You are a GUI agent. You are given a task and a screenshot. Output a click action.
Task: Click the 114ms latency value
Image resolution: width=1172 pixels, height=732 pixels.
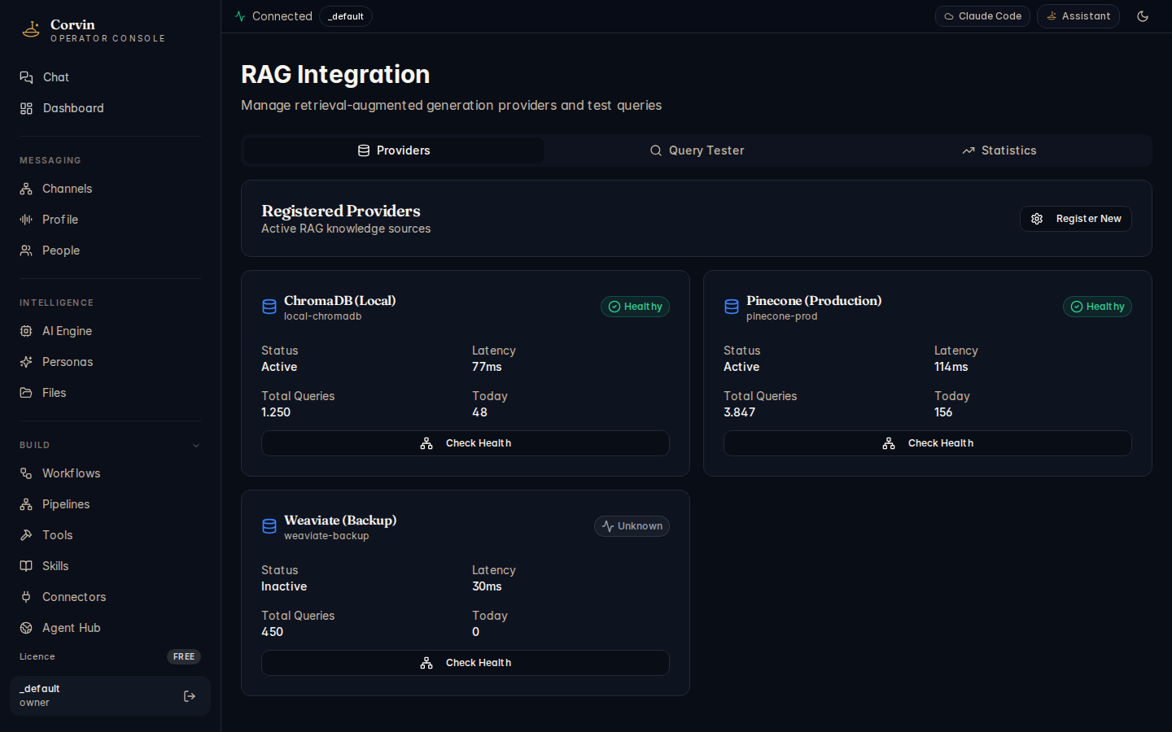(x=951, y=367)
